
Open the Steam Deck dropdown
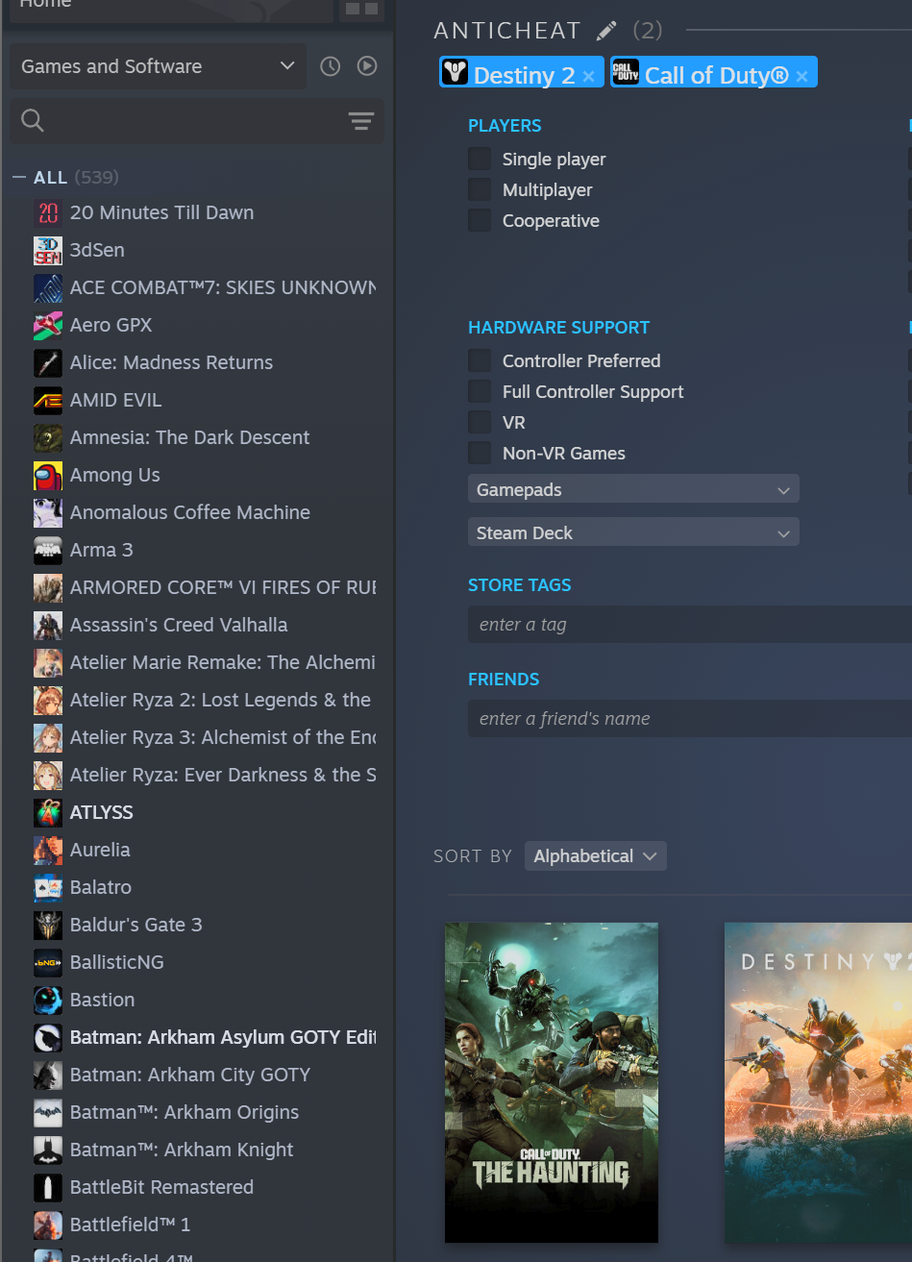(x=633, y=532)
